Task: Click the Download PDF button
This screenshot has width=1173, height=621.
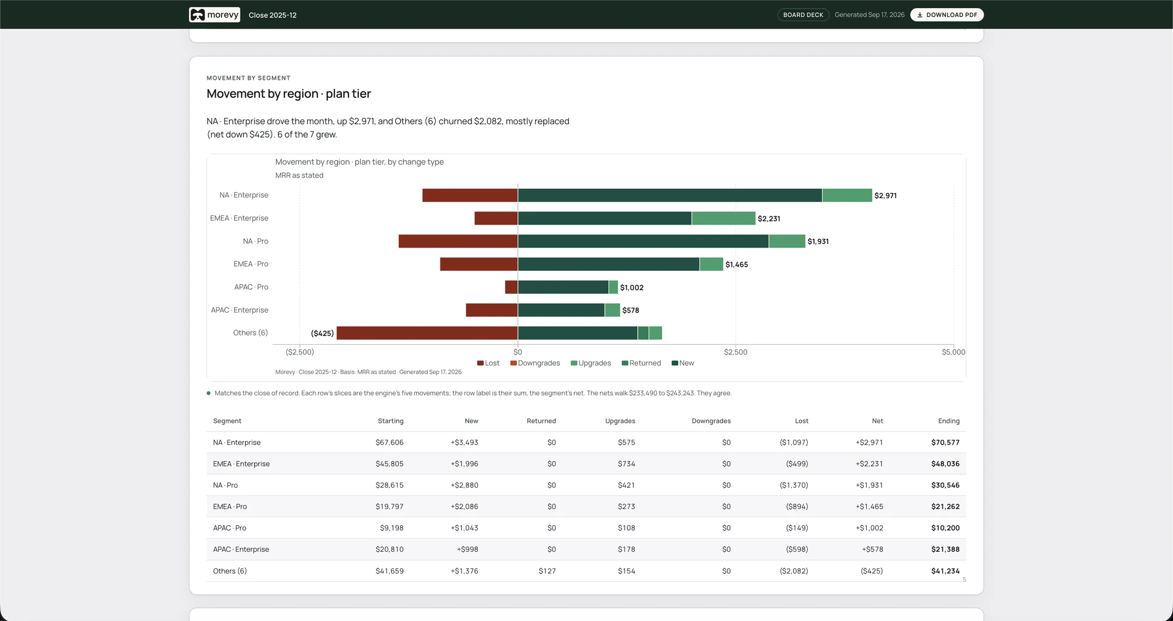Action: (x=947, y=15)
